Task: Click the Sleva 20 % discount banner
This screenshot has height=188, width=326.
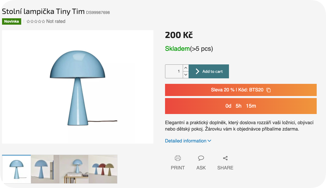Action: point(237,90)
